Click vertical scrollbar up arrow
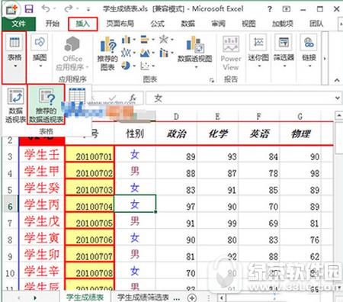This screenshot has width=343, height=302. pyautogui.click(x=338, y=116)
